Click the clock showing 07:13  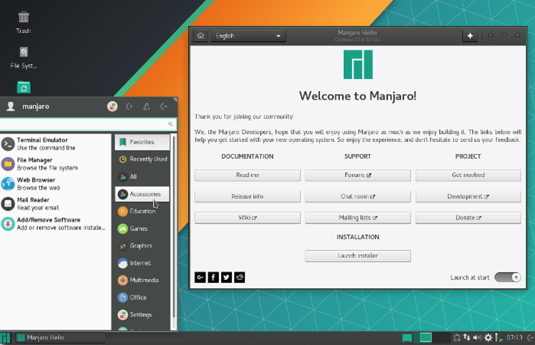pyautogui.click(x=514, y=338)
